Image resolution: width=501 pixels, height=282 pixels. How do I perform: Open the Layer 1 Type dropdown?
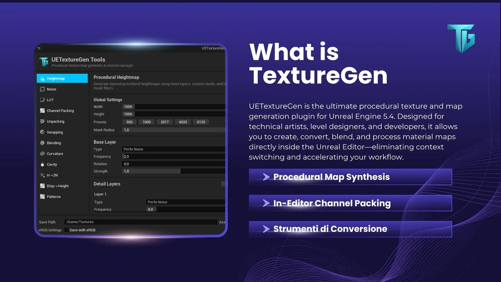click(185, 202)
